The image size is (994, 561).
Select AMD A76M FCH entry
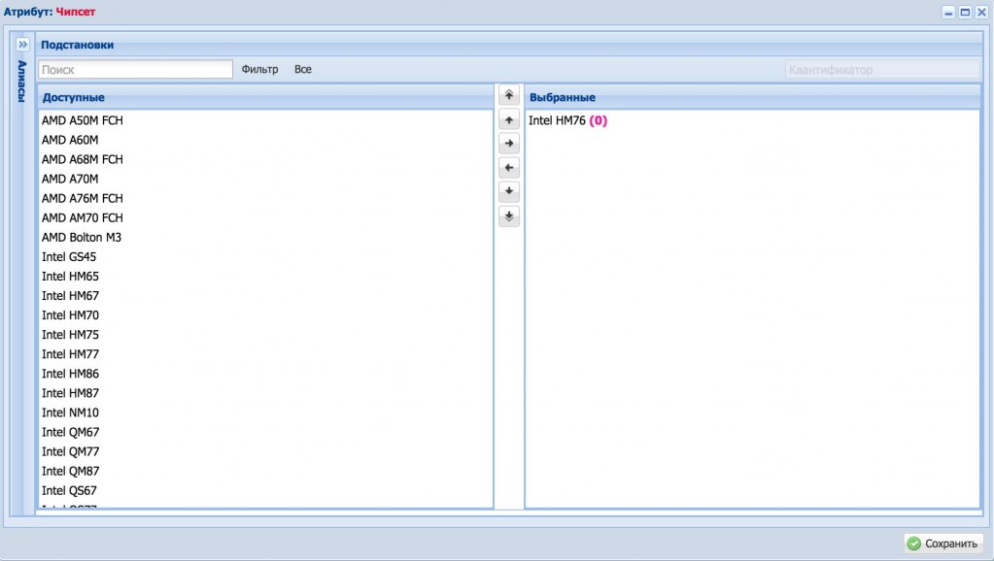(x=265, y=198)
